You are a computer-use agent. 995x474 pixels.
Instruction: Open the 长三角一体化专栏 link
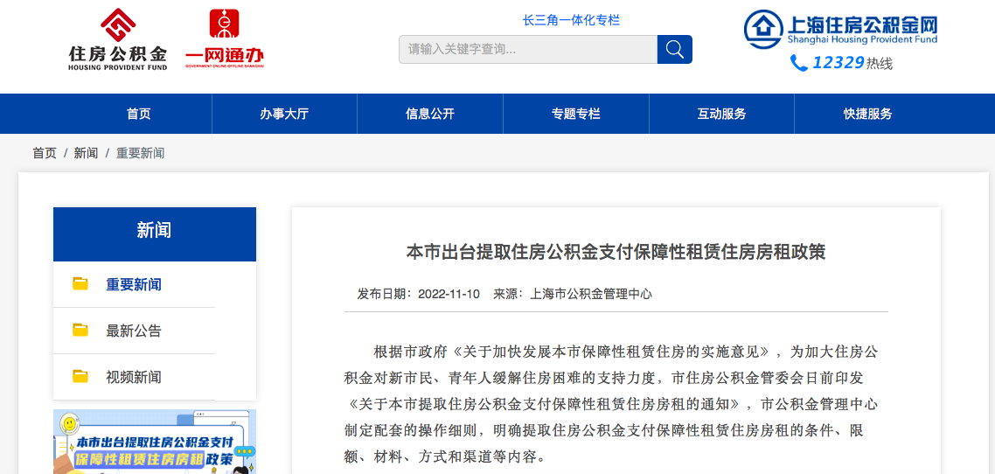pos(571,20)
